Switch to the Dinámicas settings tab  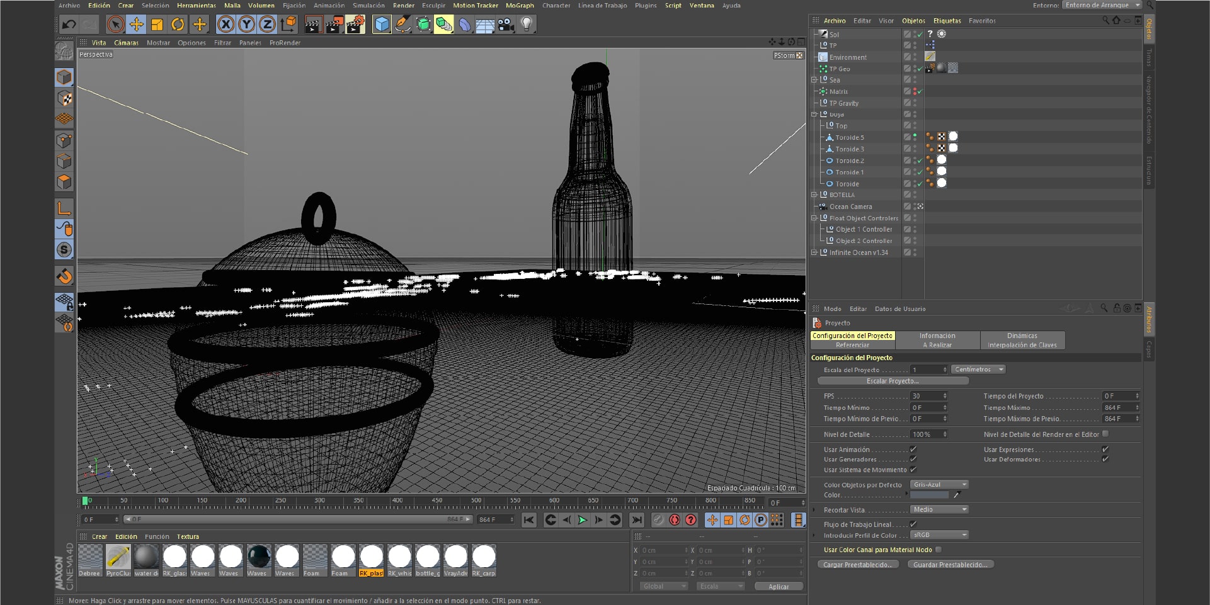pyautogui.click(x=1022, y=336)
